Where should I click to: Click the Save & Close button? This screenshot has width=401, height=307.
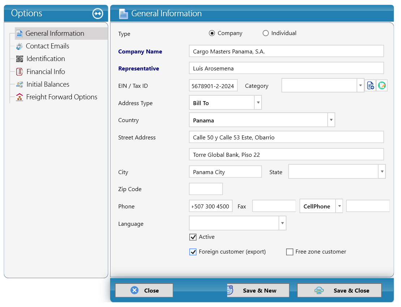click(339, 290)
